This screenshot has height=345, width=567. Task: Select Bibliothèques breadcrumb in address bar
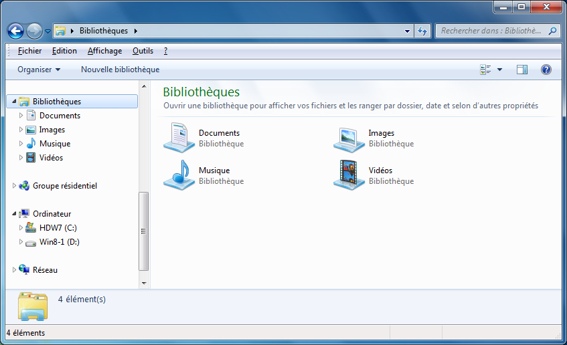[x=103, y=31]
